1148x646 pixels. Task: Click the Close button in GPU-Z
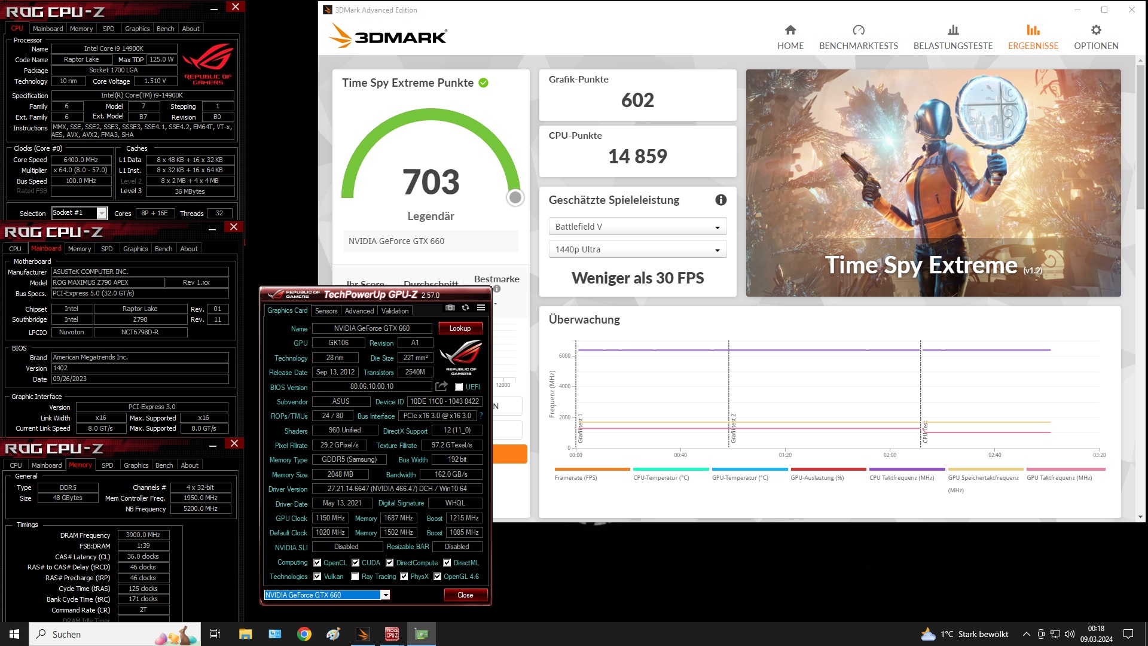[x=465, y=595]
